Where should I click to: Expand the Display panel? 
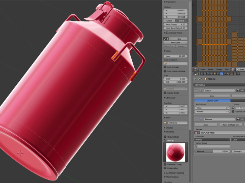pyautogui.click(x=164, y=128)
